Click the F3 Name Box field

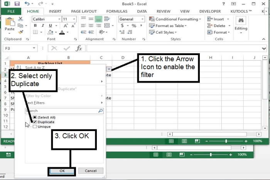coord(20,48)
